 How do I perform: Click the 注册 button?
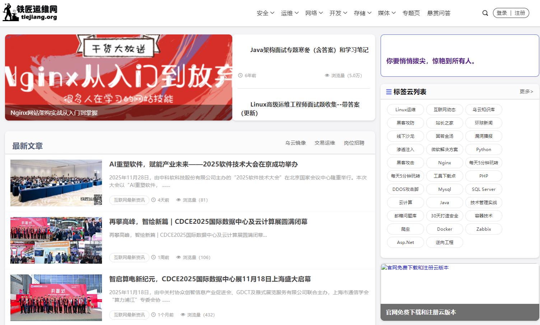pos(519,13)
